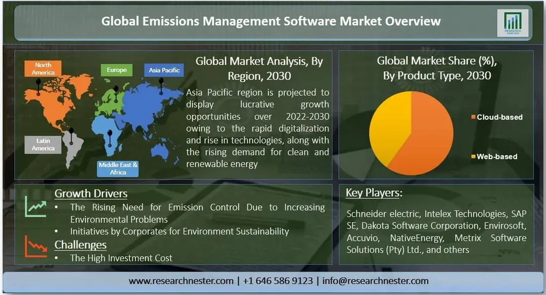Click the Key Players heading
Viewport: 546px width, 295px height.
374,193
